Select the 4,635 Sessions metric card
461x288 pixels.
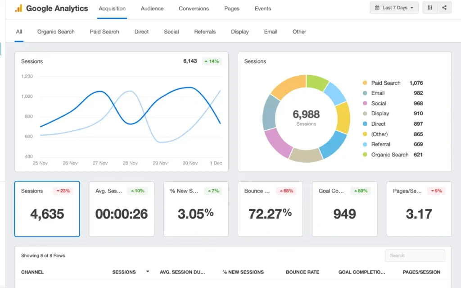(47, 209)
